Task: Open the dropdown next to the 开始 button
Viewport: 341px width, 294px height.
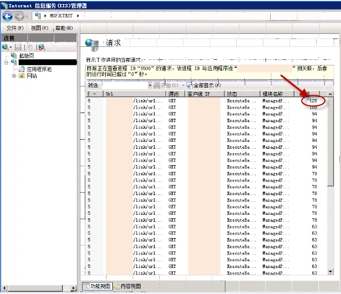Action: [183, 85]
